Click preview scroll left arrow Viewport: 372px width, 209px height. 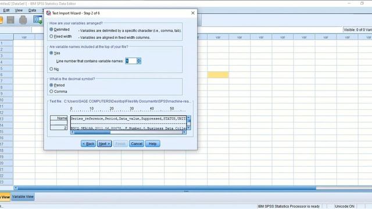pos(72,132)
